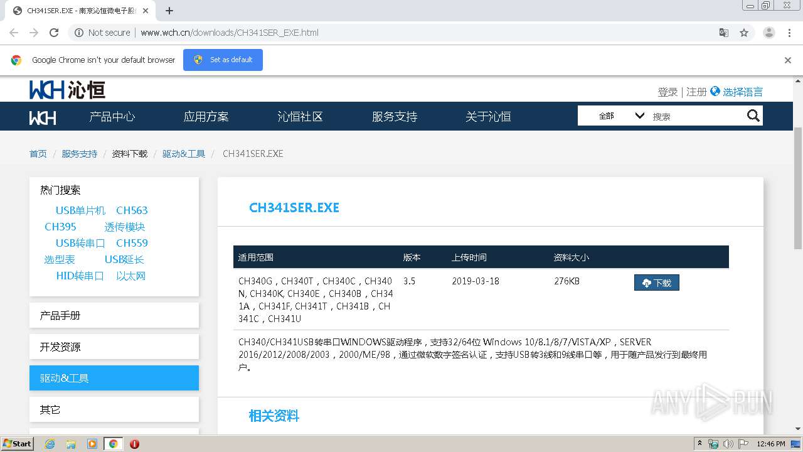Screen dimensions: 803x452
Task: Click hot search term HID转串口
Action: 80,276
